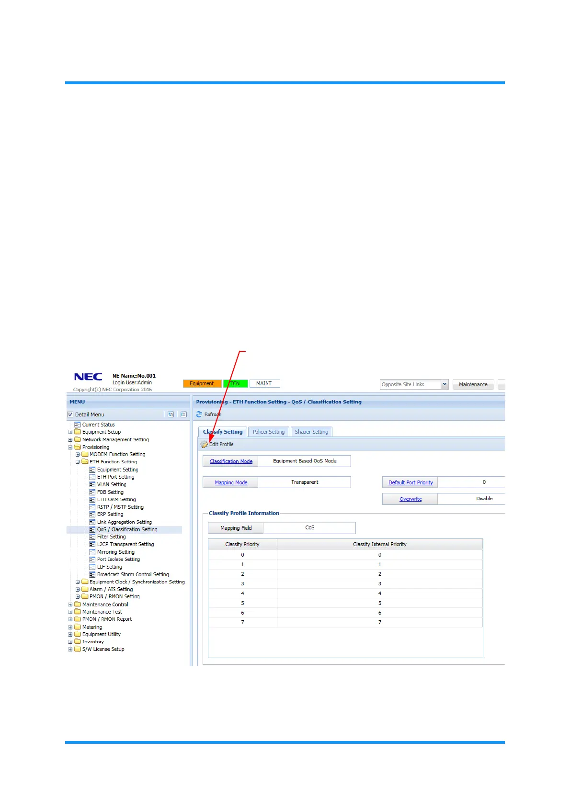
Task: Click the green TCN status indicator
Action: (x=235, y=384)
